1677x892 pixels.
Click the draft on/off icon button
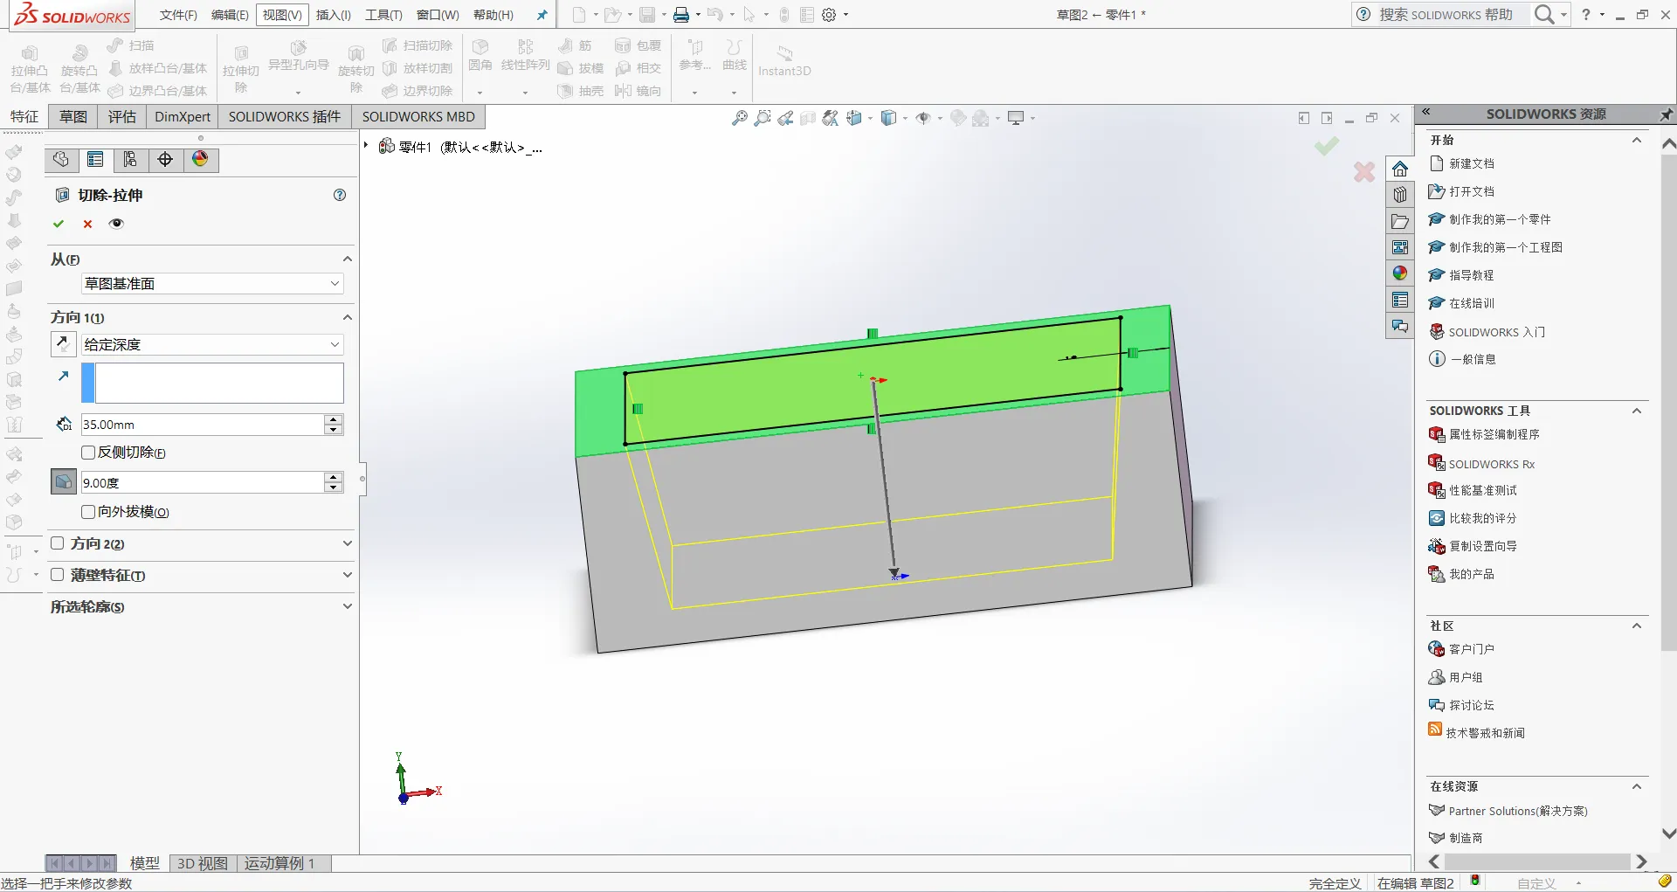(x=64, y=482)
